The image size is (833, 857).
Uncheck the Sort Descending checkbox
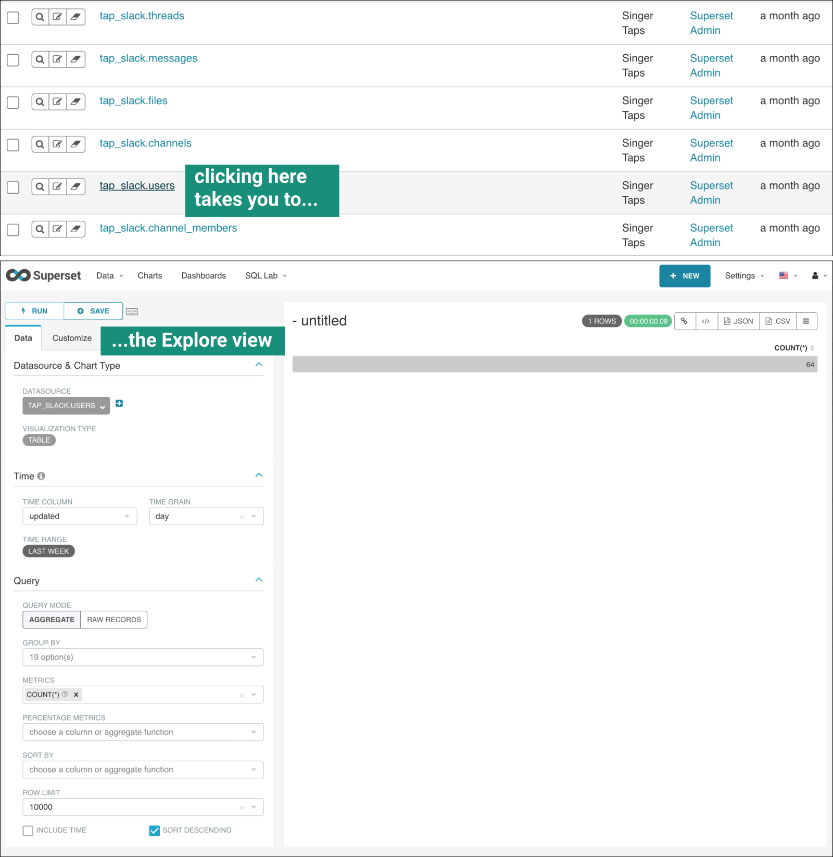pyautogui.click(x=155, y=830)
